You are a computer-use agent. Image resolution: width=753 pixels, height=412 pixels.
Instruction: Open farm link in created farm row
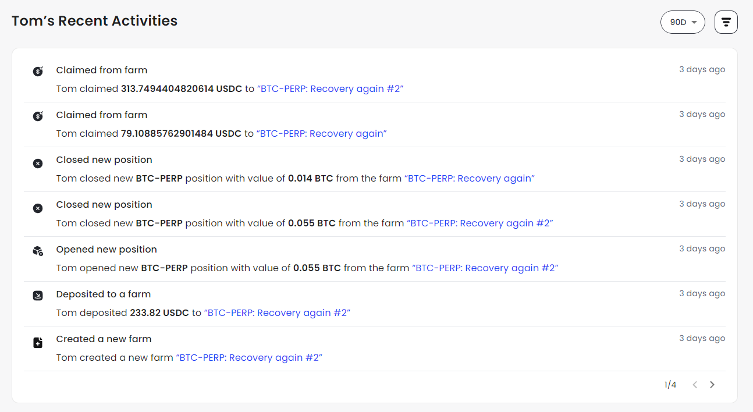point(249,358)
